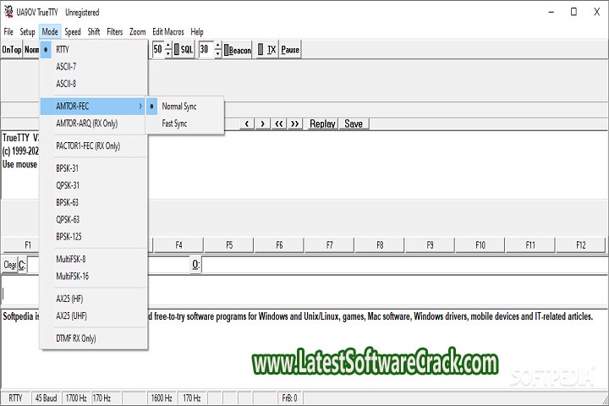This screenshot has width=609, height=406.
Task: Click the double left arrow button
Action: 279,123
